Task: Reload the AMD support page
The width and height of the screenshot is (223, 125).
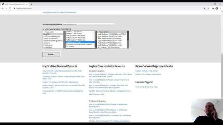Action: [x=10, y=8]
